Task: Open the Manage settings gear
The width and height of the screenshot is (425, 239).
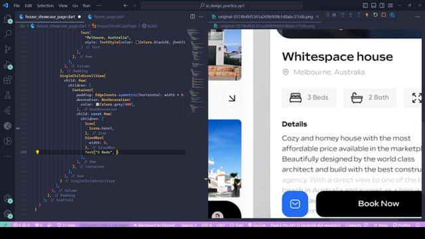Action: click(x=7, y=214)
